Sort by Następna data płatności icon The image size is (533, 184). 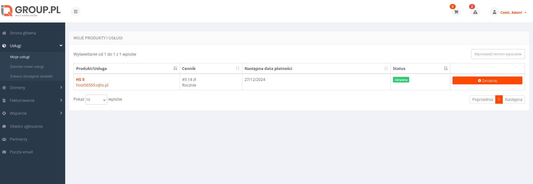(x=386, y=68)
